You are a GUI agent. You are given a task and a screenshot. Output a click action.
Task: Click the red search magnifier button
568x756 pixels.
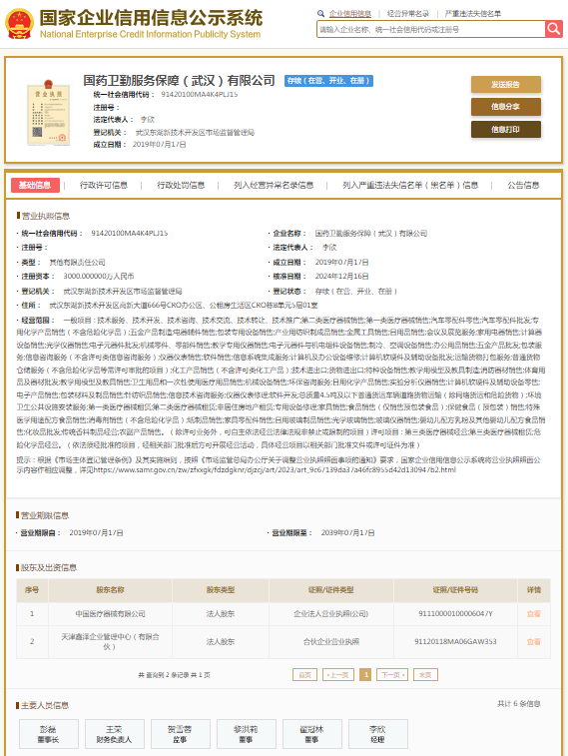[554, 29]
